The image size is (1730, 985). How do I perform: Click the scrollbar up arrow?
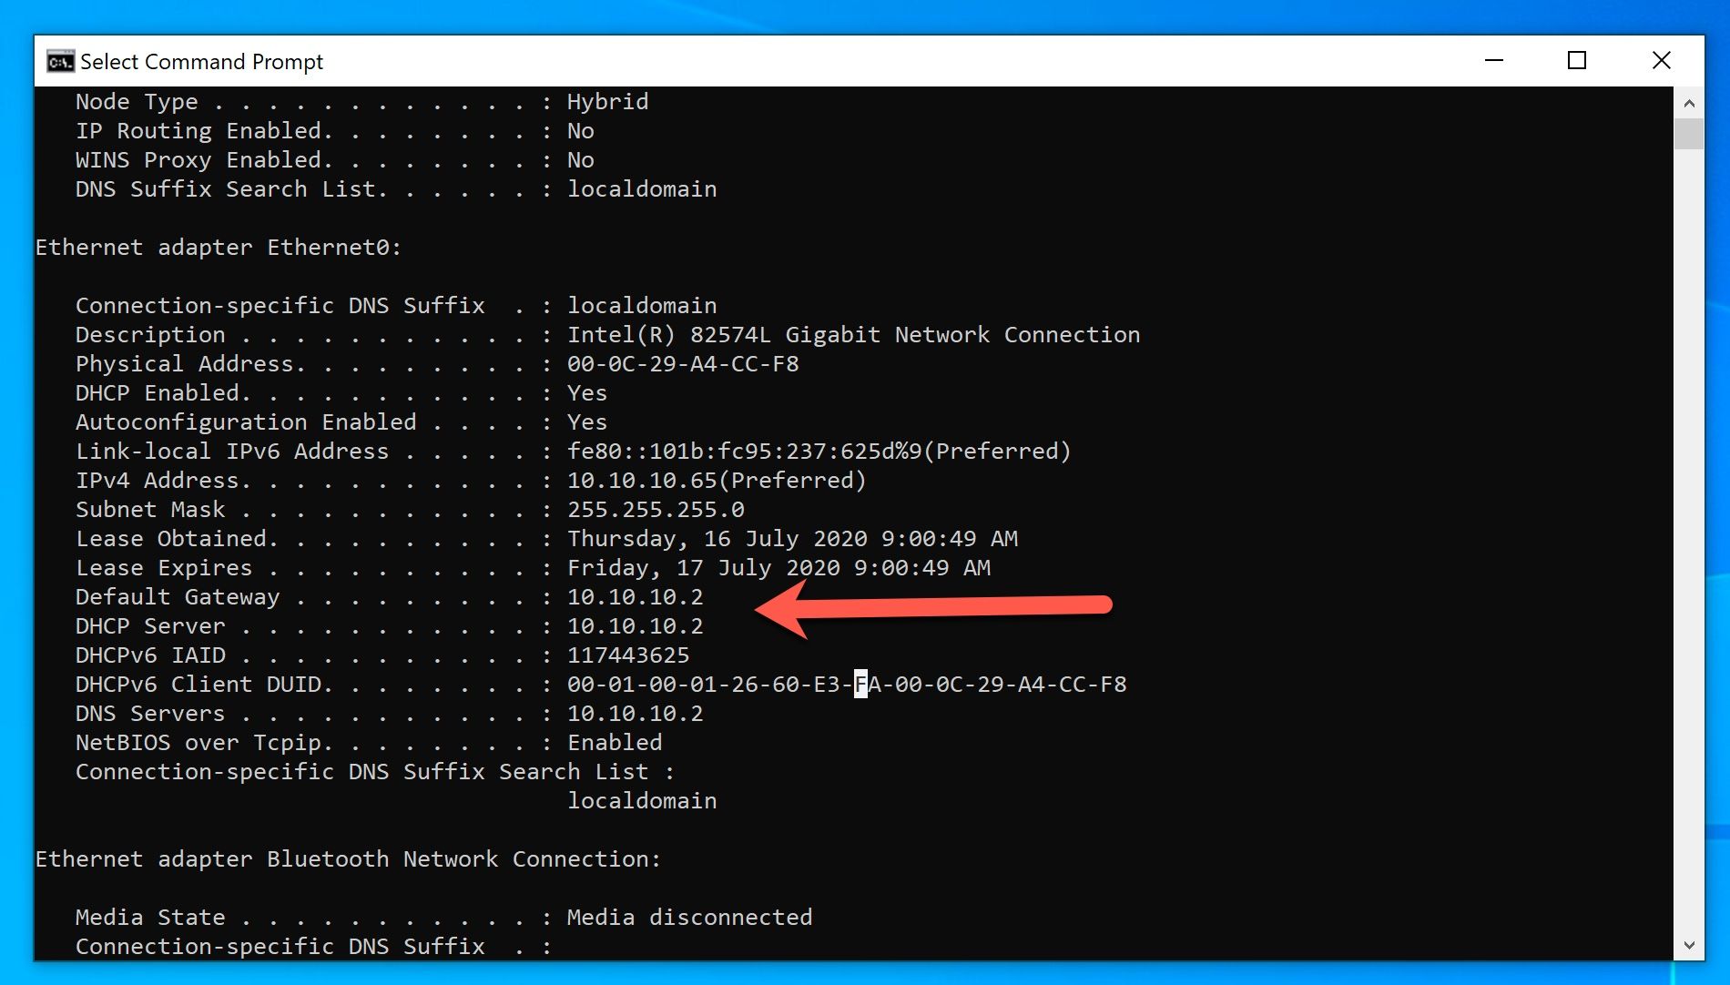[1689, 103]
